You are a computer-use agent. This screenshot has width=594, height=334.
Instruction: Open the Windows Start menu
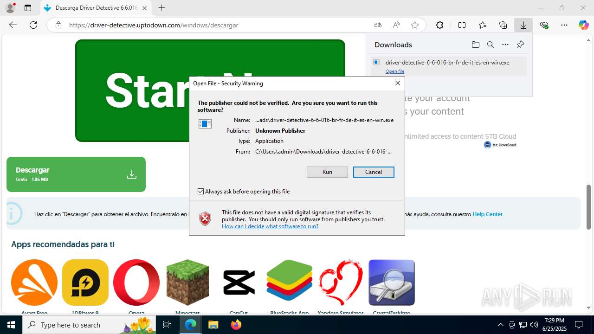coord(11,325)
